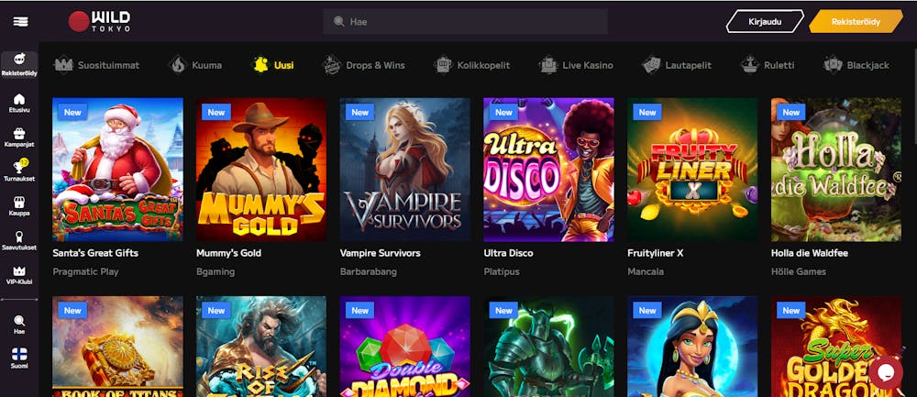Click the magnifier icon in search bar
The height and width of the screenshot is (397, 917).
click(x=338, y=22)
